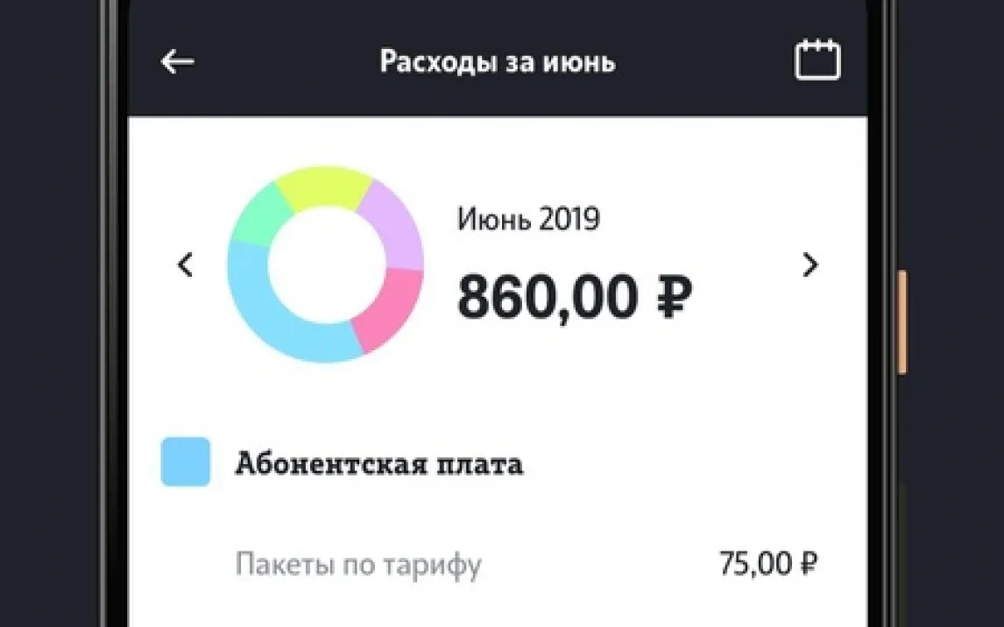Go to the previous month
The width and height of the screenshot is (1004, 627).
(185, 264)
